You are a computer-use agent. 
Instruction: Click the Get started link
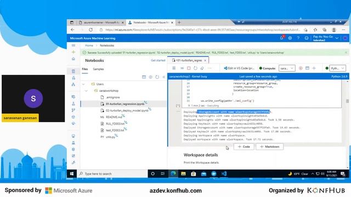click(158, 60)
